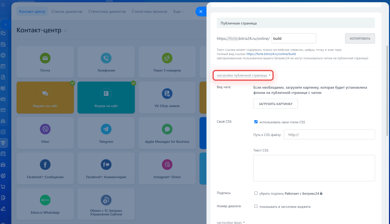Uncheck использовать свои стили CSS checkbox
390x224 pixels.
(x=256, y=122)
